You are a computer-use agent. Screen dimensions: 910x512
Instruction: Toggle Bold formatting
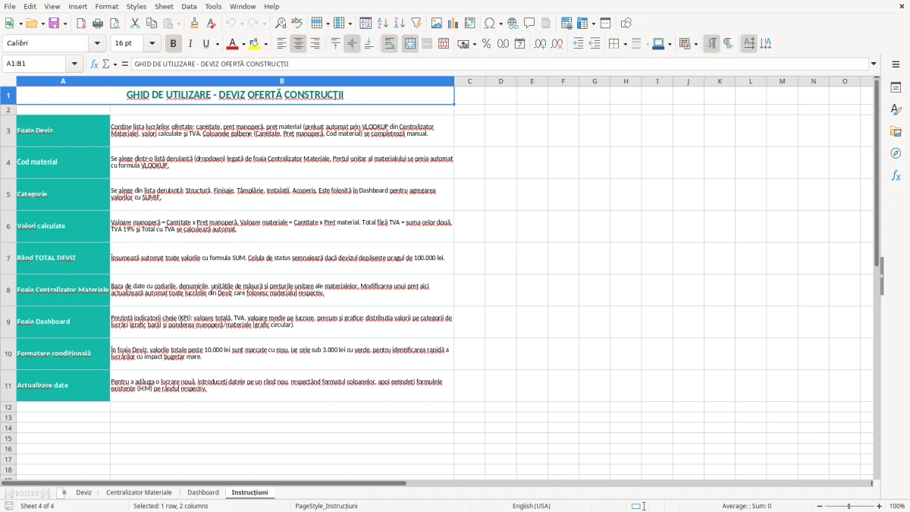click(173, 44)
